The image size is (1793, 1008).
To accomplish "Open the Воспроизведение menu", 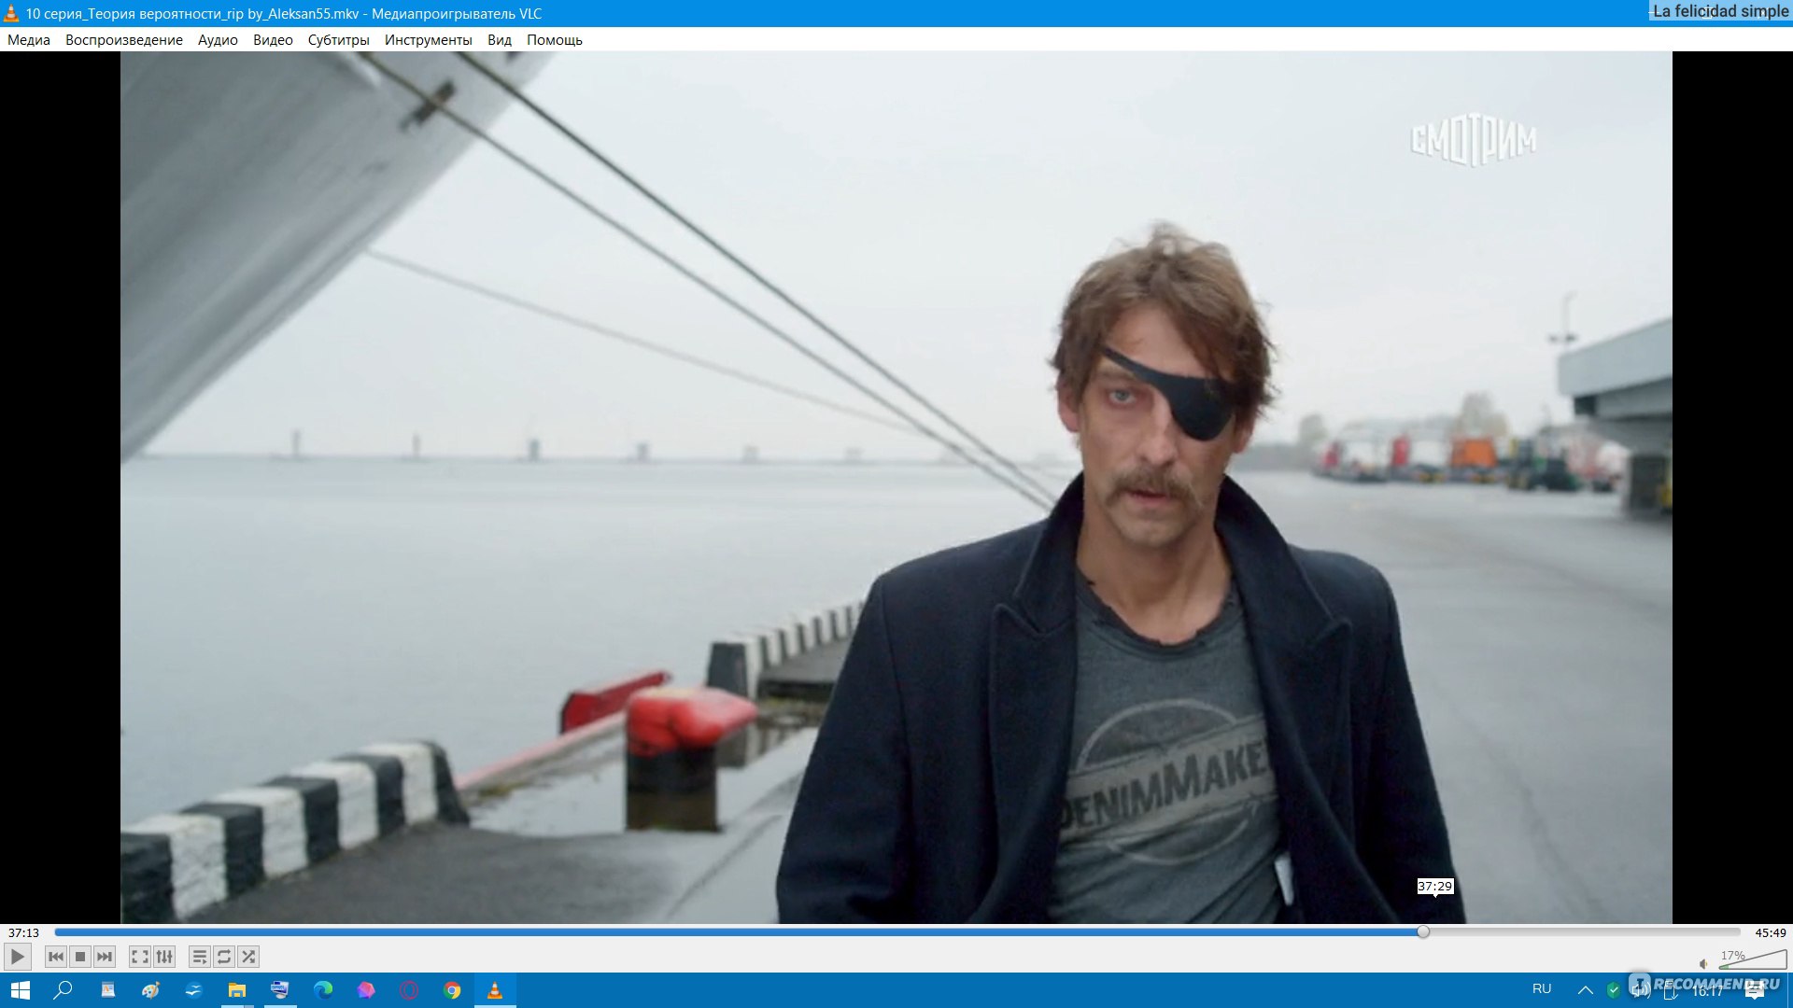I will pos(124,40).
